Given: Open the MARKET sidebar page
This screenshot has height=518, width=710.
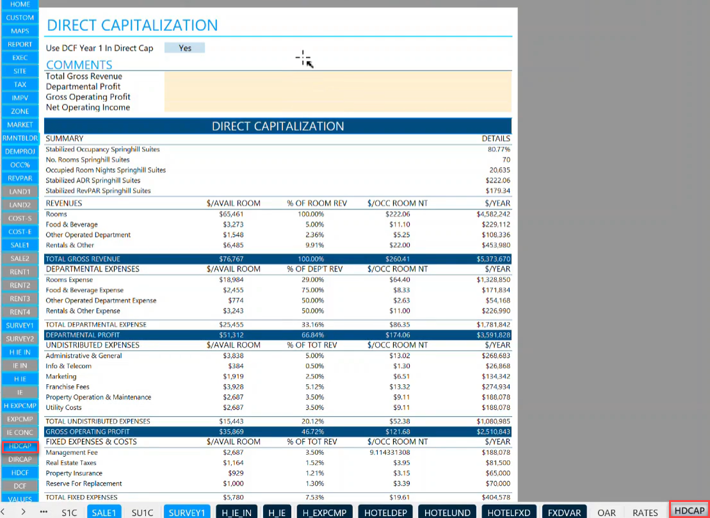Looking at the screenshot, I should point(19,124).
